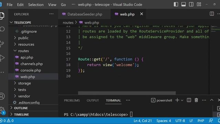Open Run and Debug view
Viewport: 220px width, 124px height.
pyautogui.click(x=2, y=58)
